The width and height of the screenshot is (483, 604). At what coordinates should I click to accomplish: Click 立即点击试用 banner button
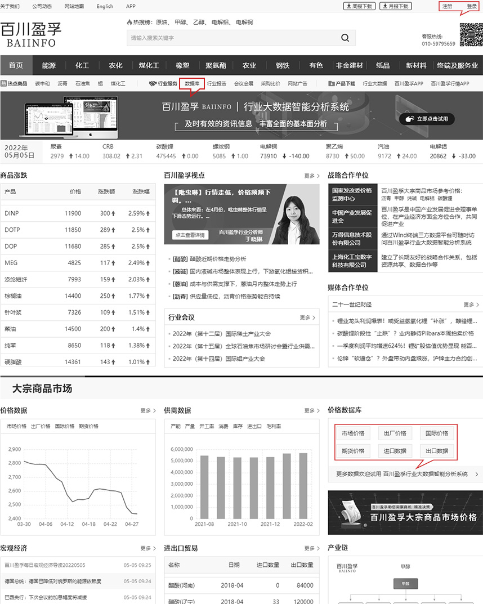click(x=426, y=119)
